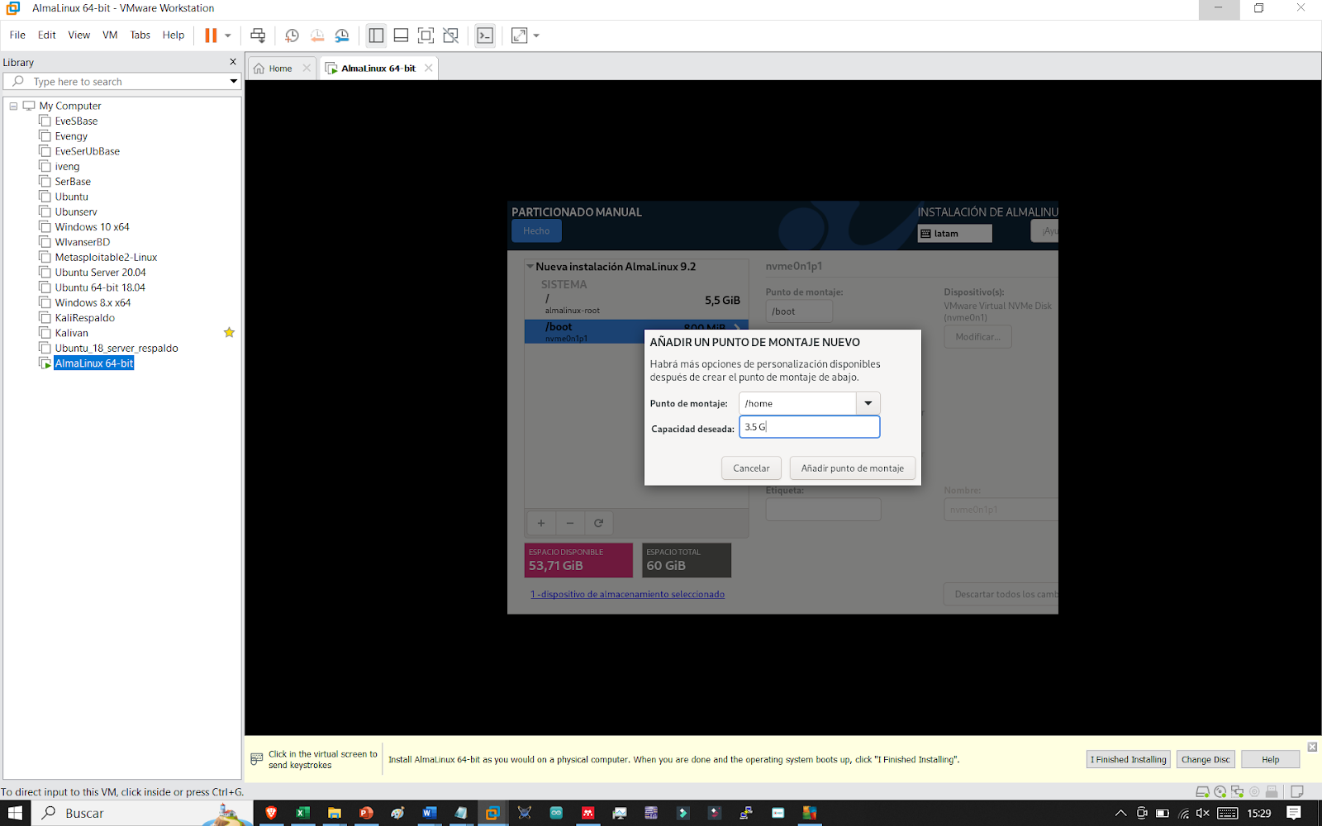Open the library search dropdown arrow

click(234, 81)
